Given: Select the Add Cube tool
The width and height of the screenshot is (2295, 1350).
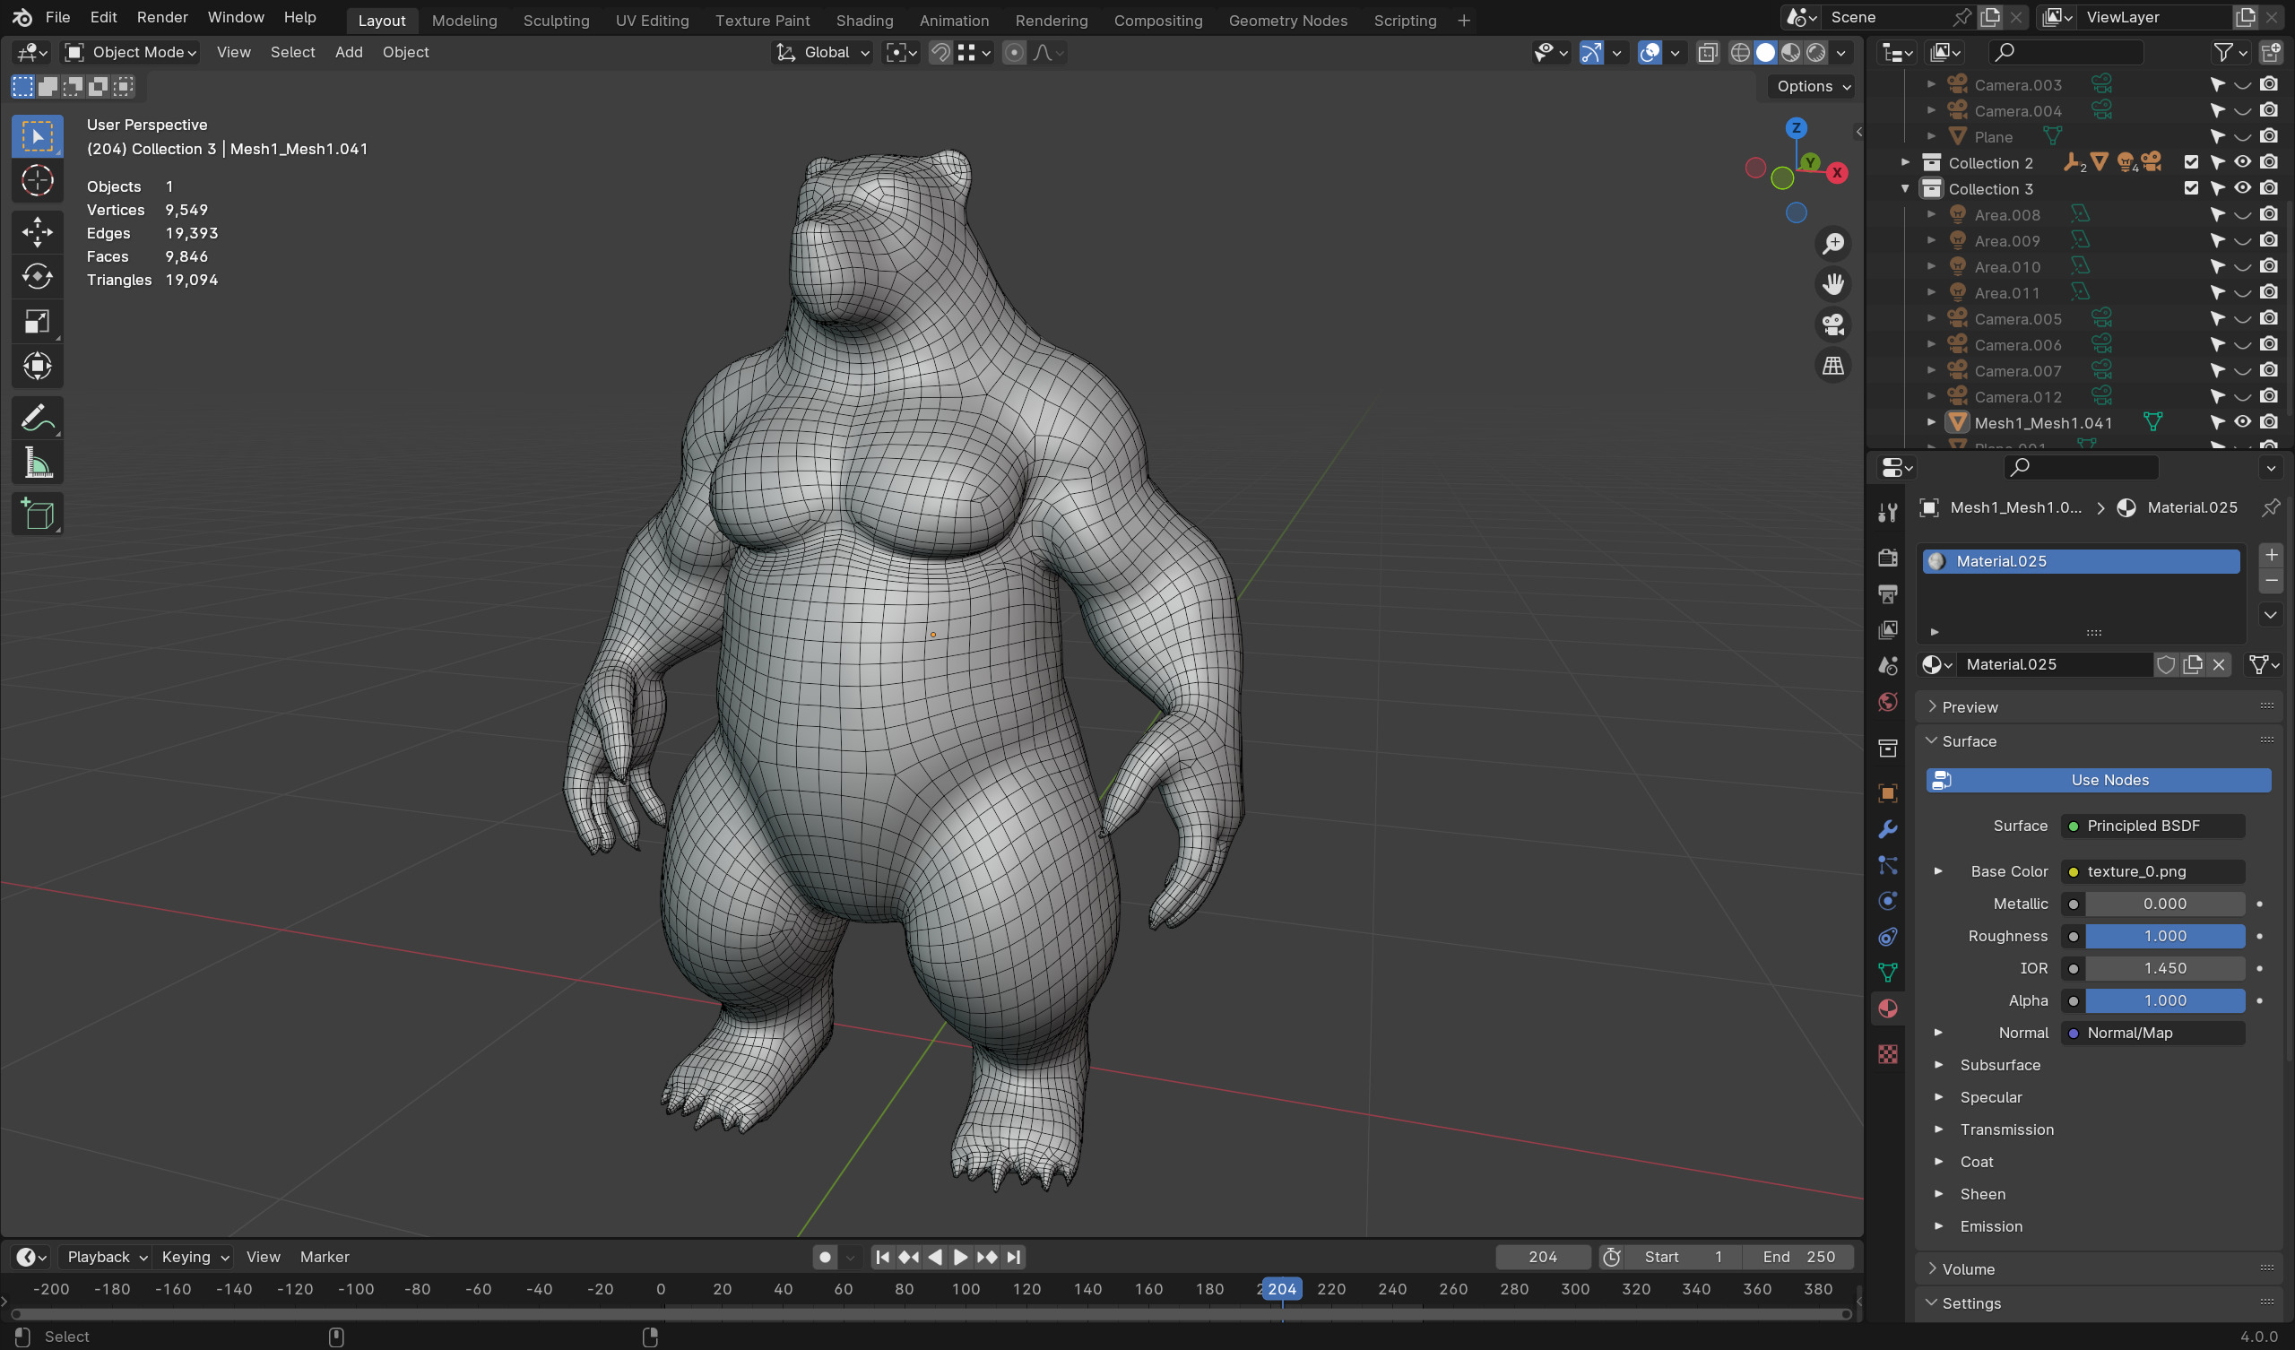Looking at the screenshot, I should point(38,515).
